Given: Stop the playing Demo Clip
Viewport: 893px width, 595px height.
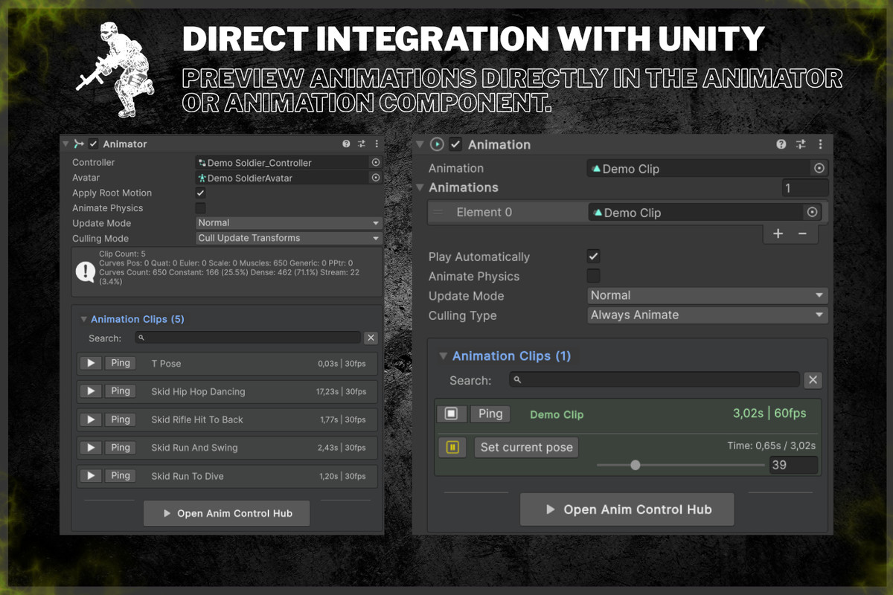Looking at the screenshot, I should click(x=451, y=414).
